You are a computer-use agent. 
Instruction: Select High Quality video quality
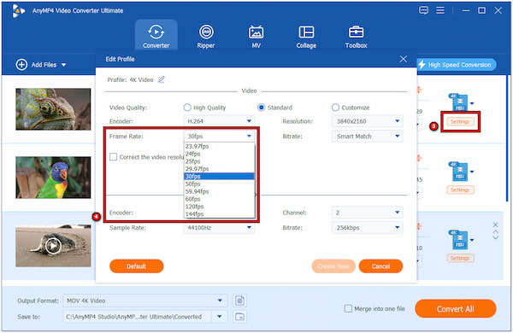(187, 108)
